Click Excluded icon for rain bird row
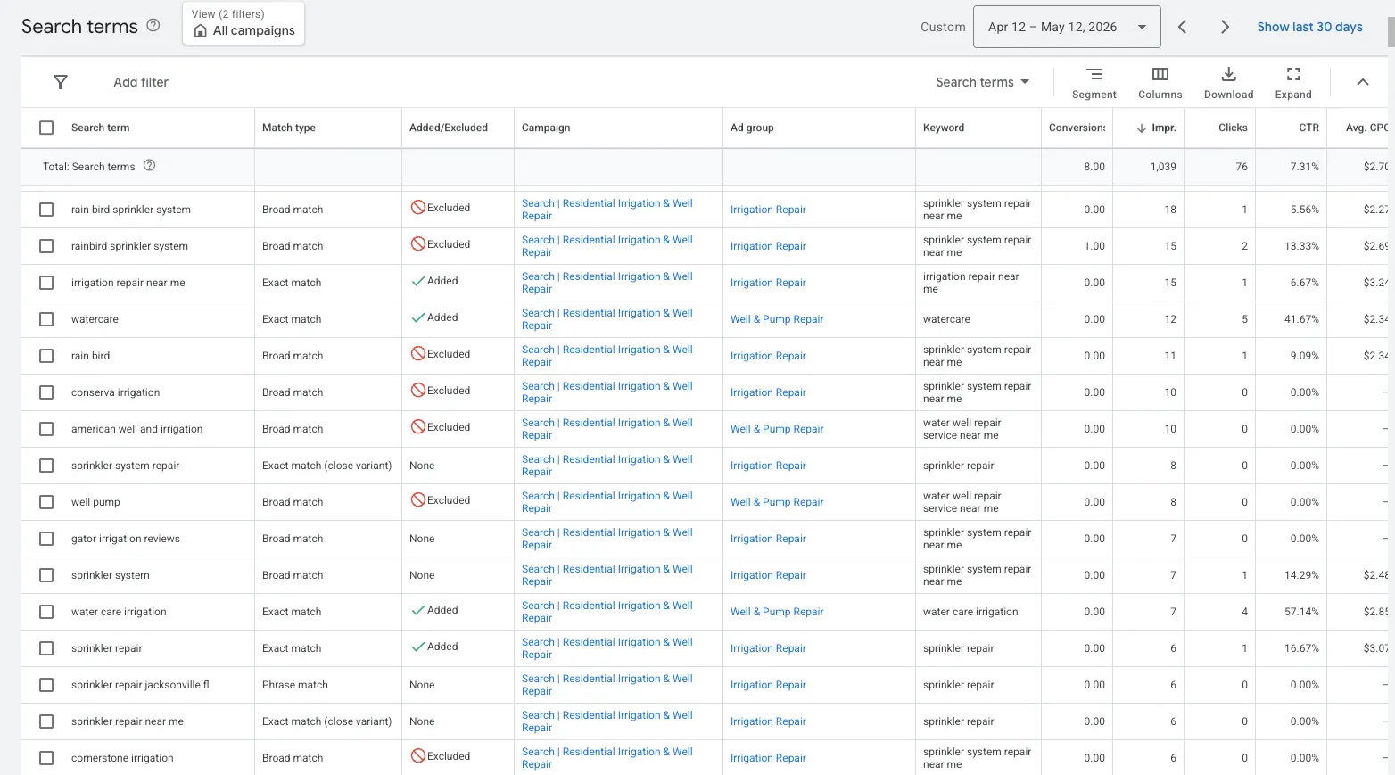The width and height of the screenshot is (1395, 775). [417, 353]
